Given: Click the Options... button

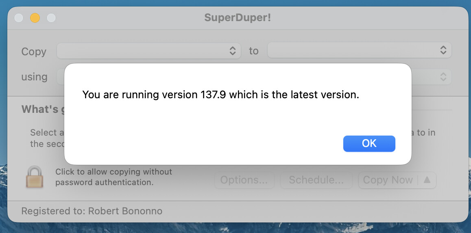Looking at the screenshot, I should (244, 180).
